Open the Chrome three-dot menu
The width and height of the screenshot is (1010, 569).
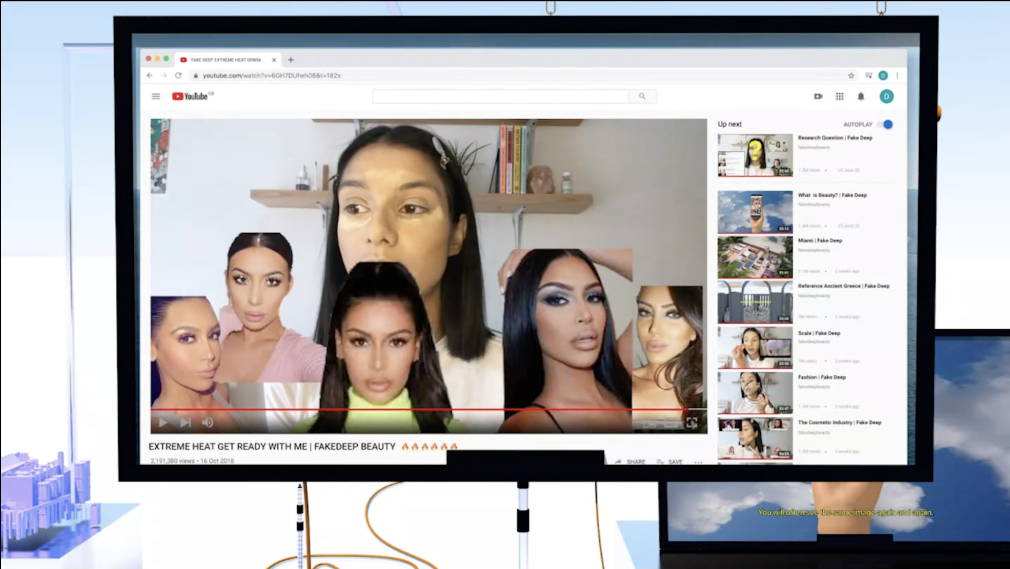click(897, 75)
